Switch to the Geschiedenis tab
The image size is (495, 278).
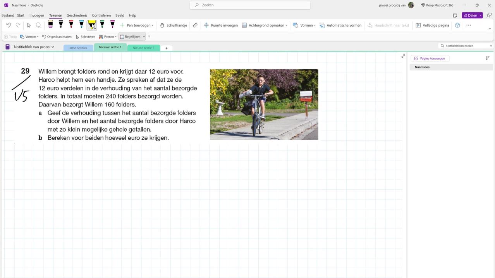(77, 15)
